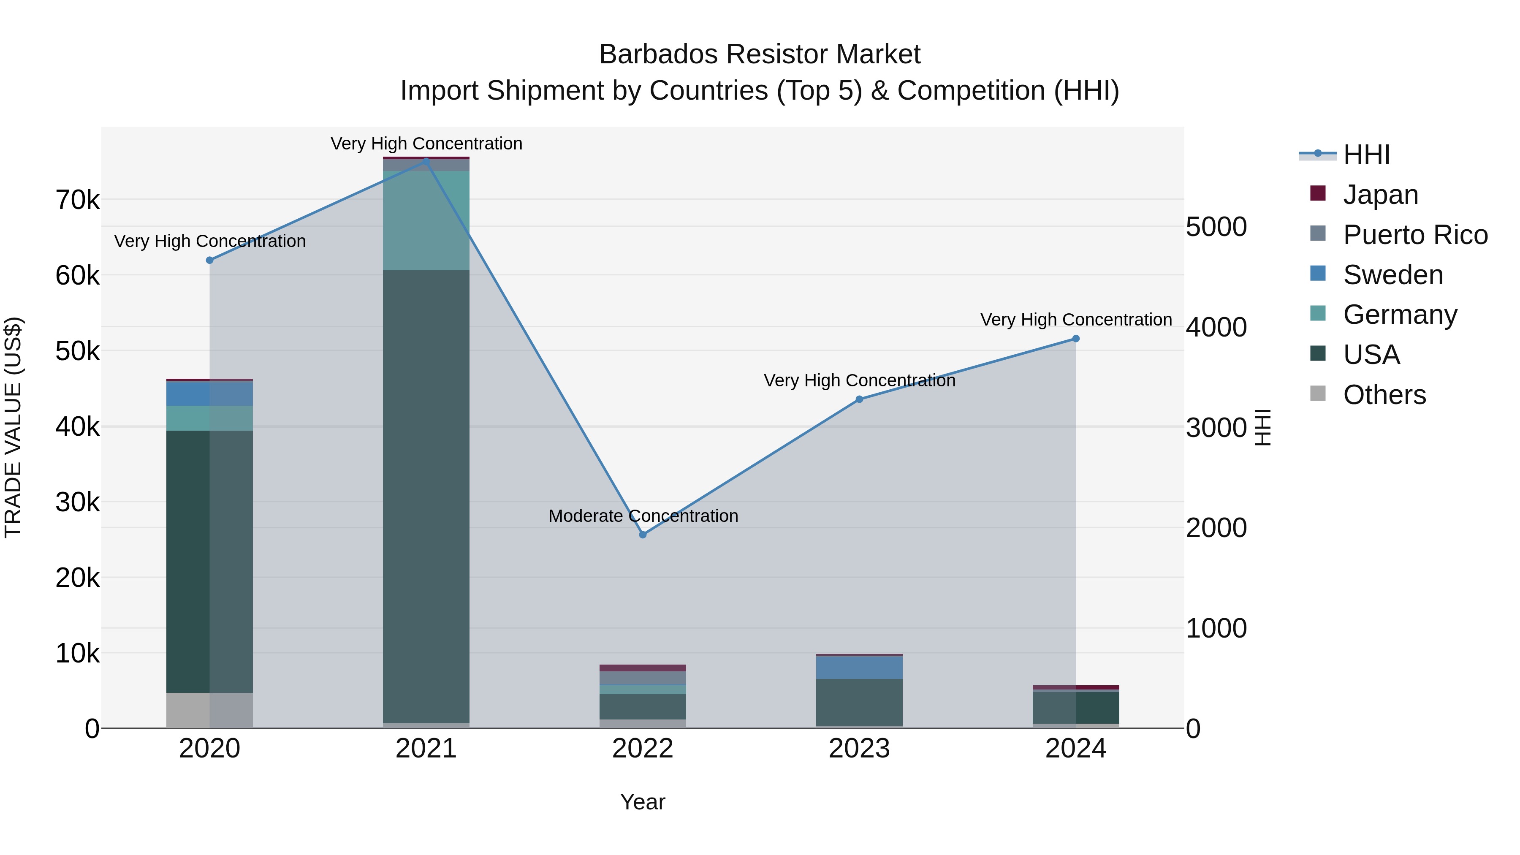Screen dimensions: 1520x855
Task: Click the 'Year' x-axis title
Action: coord(643,802)
